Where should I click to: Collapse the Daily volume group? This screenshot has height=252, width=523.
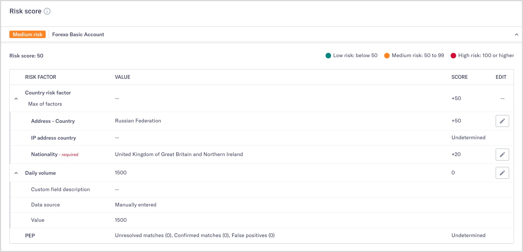pyautogui.click(x=16, y=172)
